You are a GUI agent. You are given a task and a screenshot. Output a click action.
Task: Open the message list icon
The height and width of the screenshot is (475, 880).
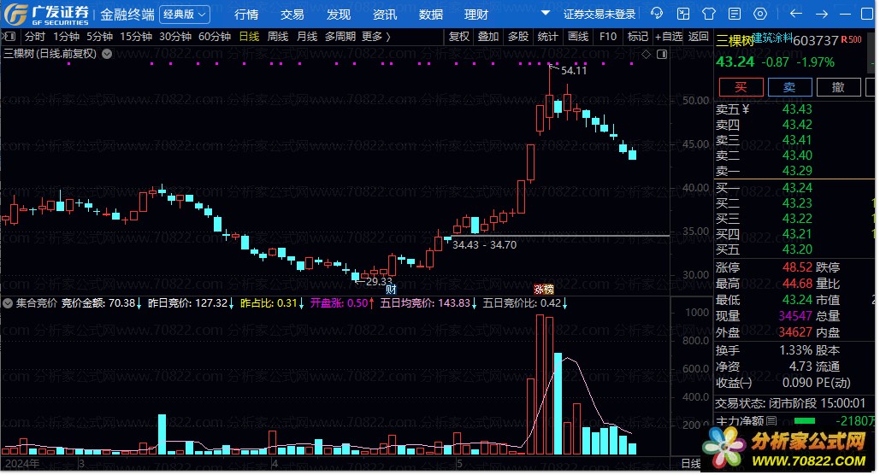[x=734, y=14]
